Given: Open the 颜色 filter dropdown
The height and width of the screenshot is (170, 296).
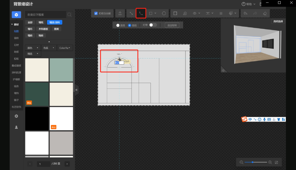Looking at the screenshot, I should [33, 48].
